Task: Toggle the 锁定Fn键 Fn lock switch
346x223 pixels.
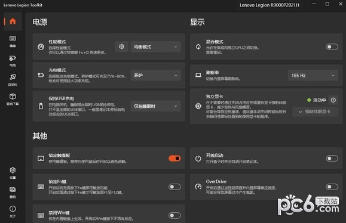Action: tap(174, 187)
